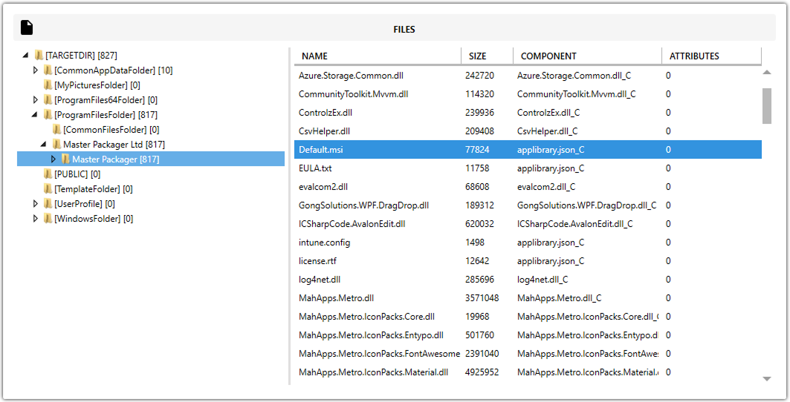This screenshot has width=790, height=402.
Task: Select [CommonAppDataFolder] [10] in tree
Action: click(x=114, y=70)
